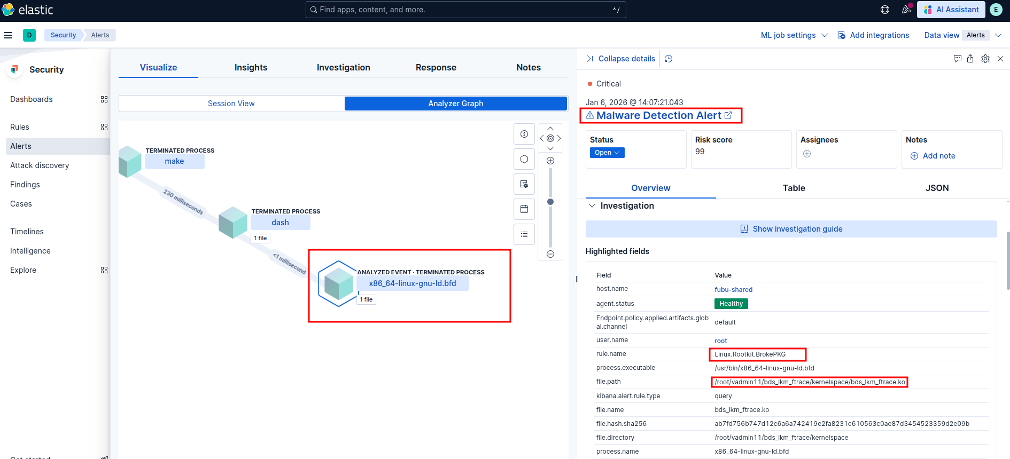
Task: Switch to the Insights tab
Action: pyautogui.click(x=251, y=67)
